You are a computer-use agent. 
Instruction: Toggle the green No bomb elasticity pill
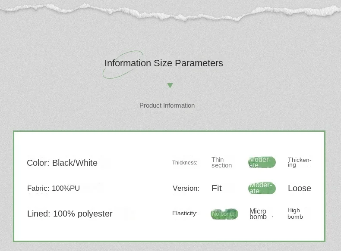224,214
